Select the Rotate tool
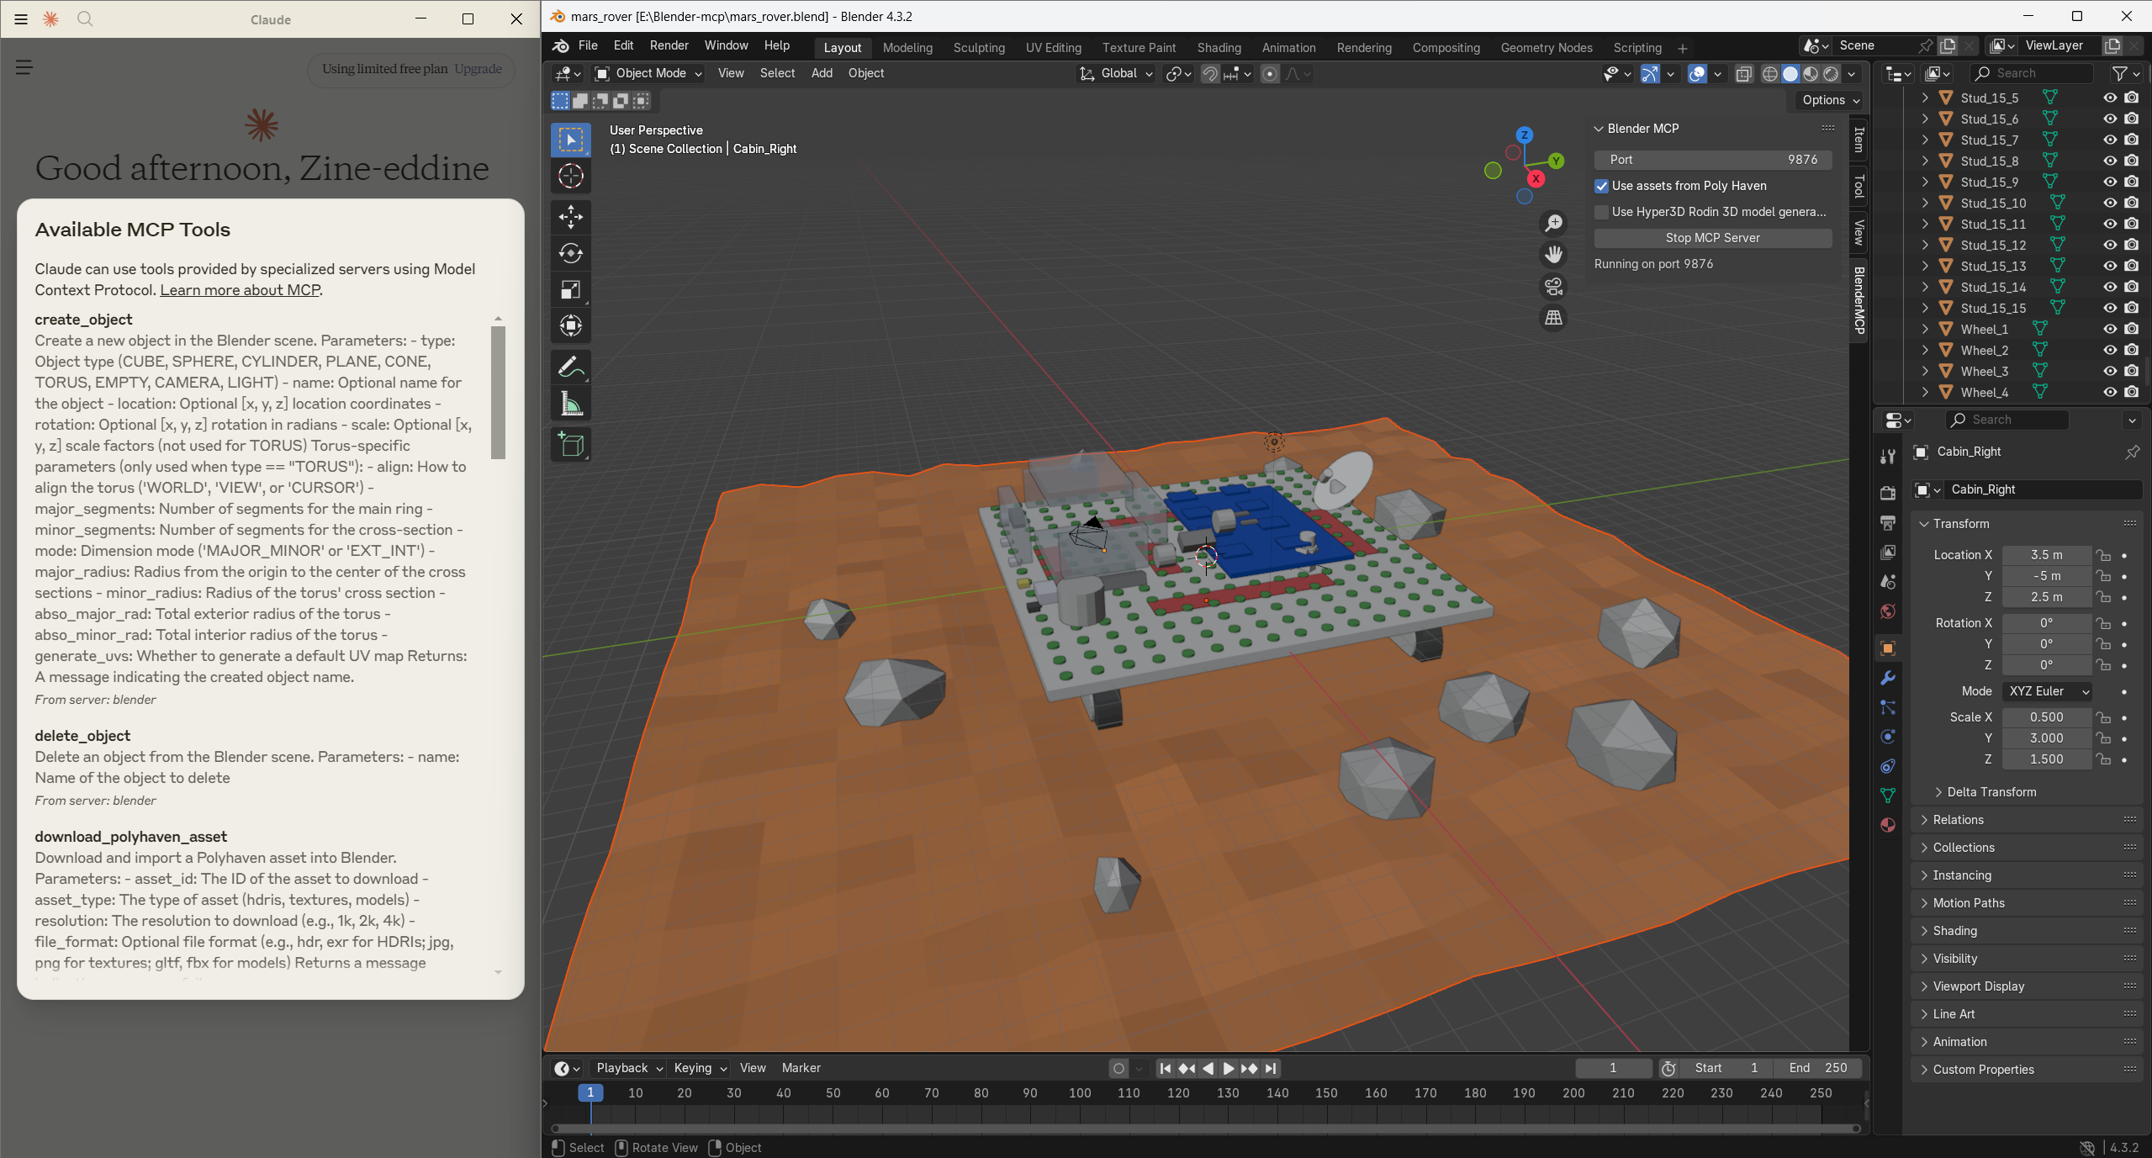 point(570,253)
